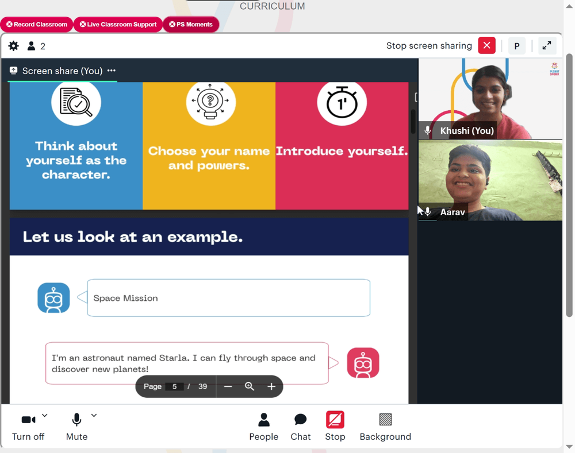
Task: Click Record Classroom button
Action: tap(37, 24)
